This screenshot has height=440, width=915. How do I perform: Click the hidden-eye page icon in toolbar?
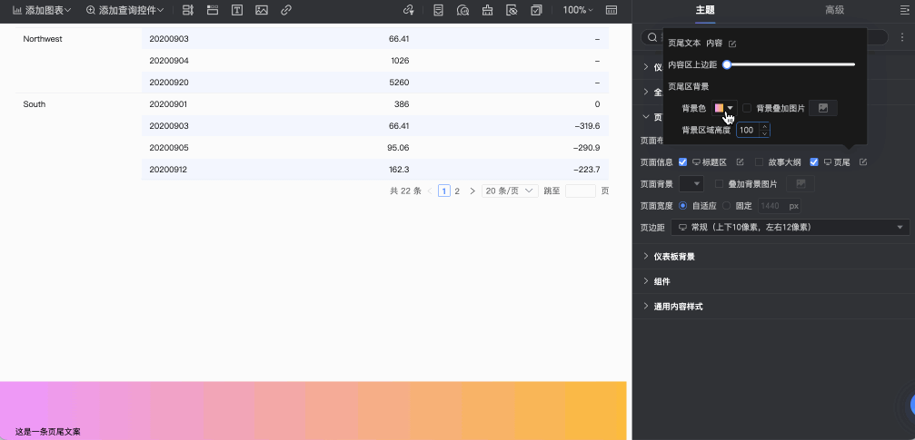512,10
